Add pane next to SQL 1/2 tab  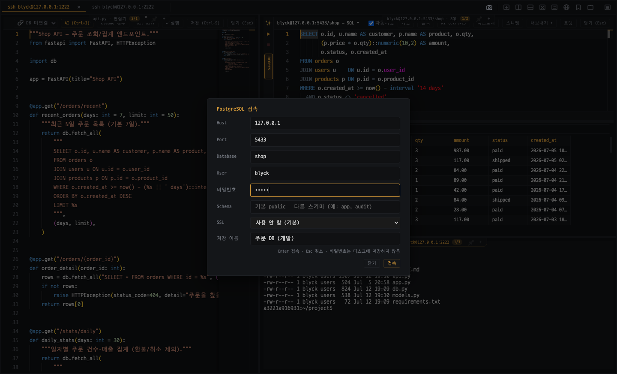489,19
